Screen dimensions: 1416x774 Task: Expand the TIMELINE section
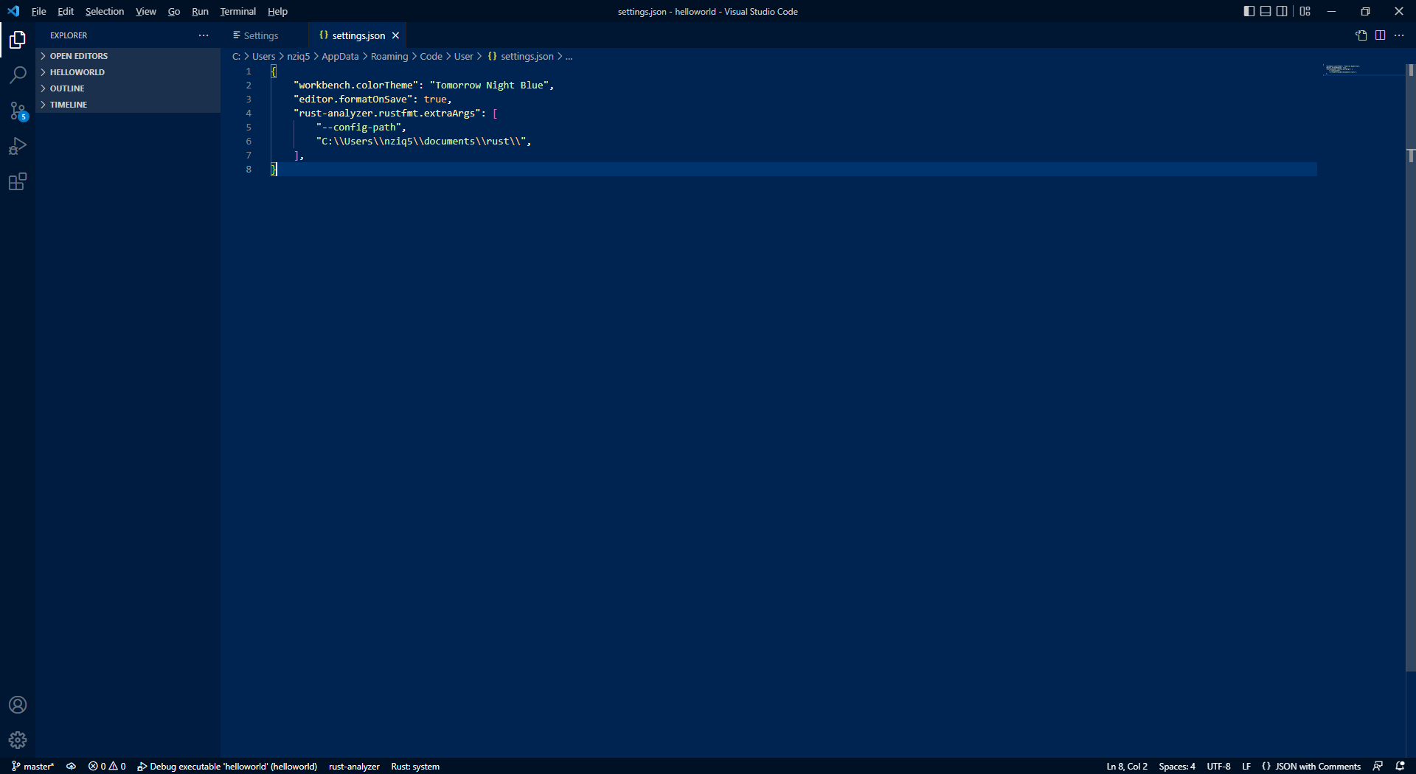point(128,105)
